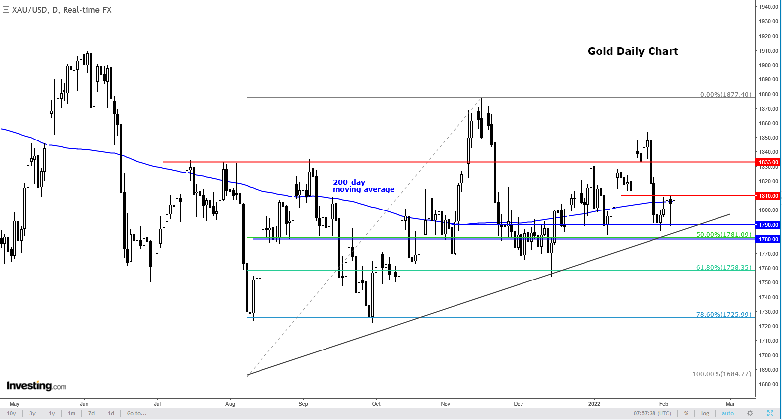Click the 1810.00 red price label
This screenshot has width=782, height=420.
point(768,196)
